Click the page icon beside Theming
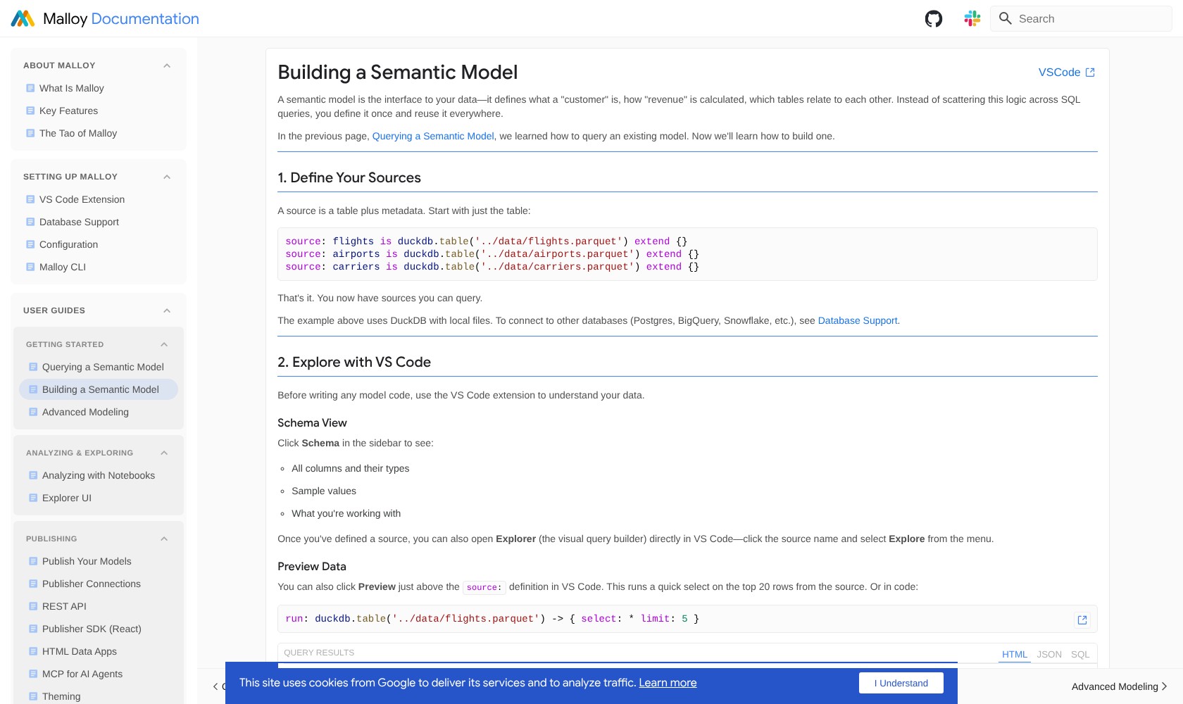 point(33,696)
